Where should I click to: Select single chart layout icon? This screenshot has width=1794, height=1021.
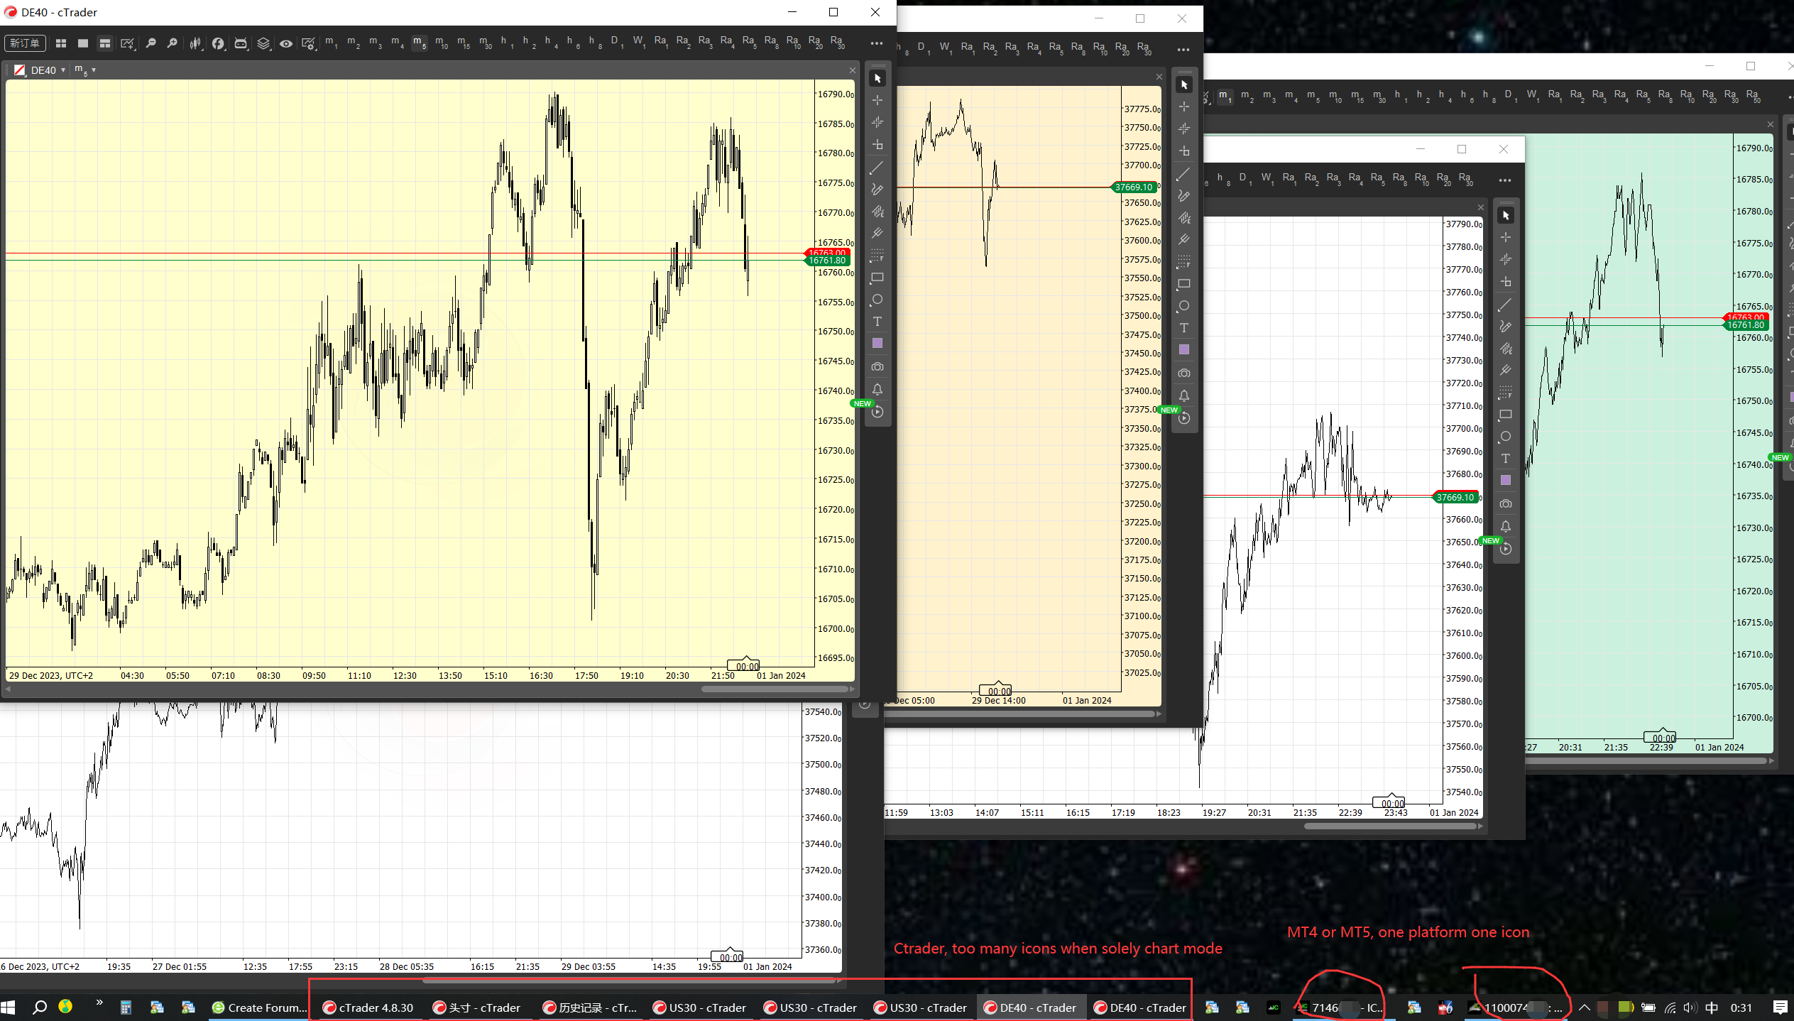coord(83,43)
